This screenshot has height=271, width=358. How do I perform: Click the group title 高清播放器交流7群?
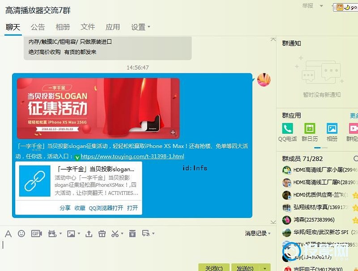38,10
